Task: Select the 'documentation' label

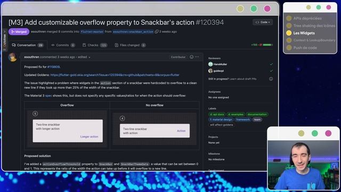Action: (257, 114)
